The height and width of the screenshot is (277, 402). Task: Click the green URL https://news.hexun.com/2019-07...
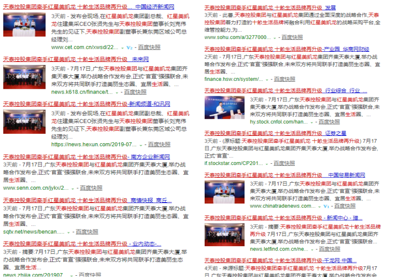coord(94,144)
